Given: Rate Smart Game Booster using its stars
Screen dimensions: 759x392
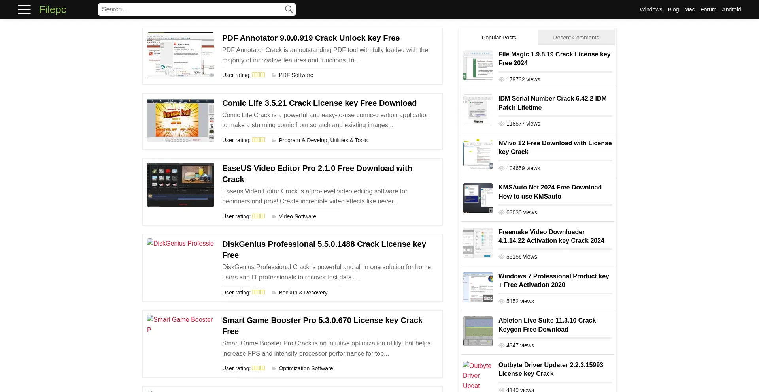Looking at the screenshot, I should click(259, 368).
